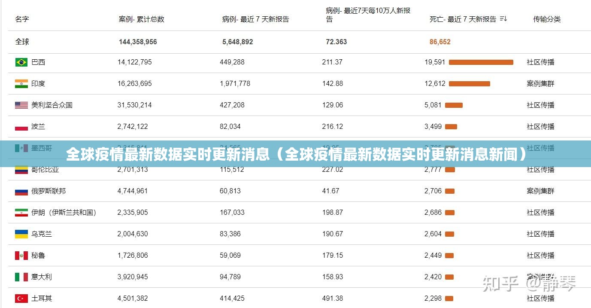Open the 巴西 country name link

[38, 62]
